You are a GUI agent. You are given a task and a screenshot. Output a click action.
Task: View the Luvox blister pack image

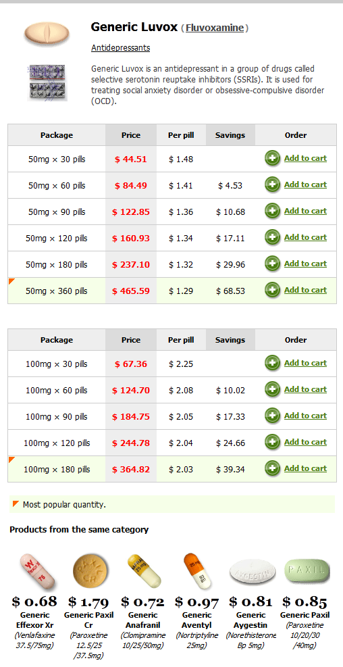pyautogui.click(x=47, y=82)
